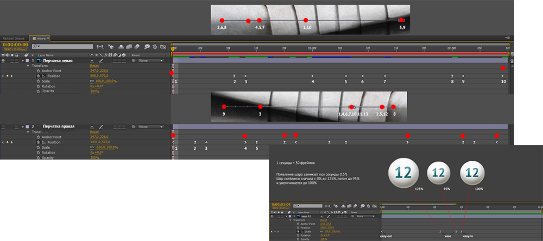Toggle visibility of the Перчатка правая layer
Viewport: 543px width, 241px height.
(4, 126)
